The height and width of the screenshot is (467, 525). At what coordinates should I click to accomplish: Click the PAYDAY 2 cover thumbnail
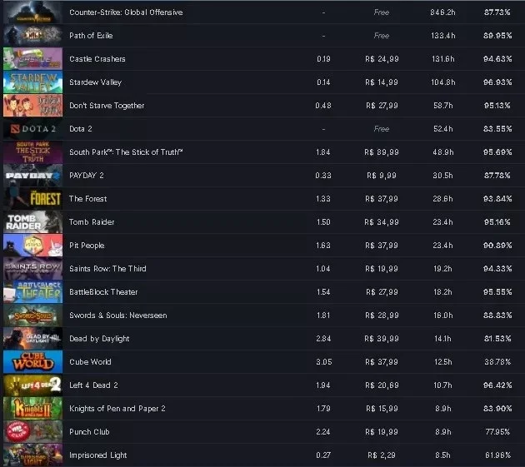click(32, 176)
